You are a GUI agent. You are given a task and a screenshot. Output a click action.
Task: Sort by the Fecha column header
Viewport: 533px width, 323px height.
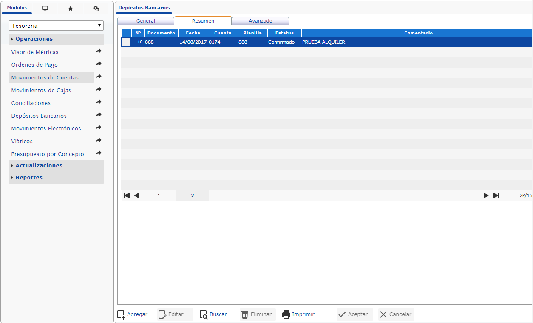(193, 33)
